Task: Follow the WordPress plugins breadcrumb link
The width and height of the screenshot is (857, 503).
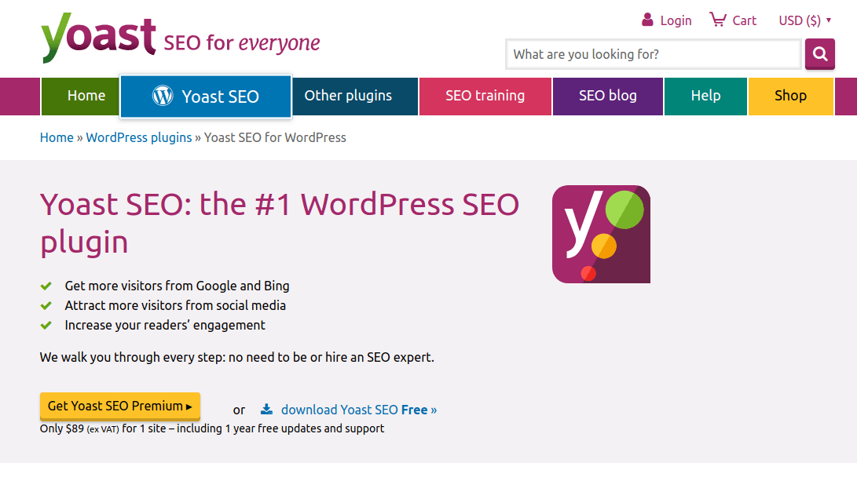Action: (139, 137)
